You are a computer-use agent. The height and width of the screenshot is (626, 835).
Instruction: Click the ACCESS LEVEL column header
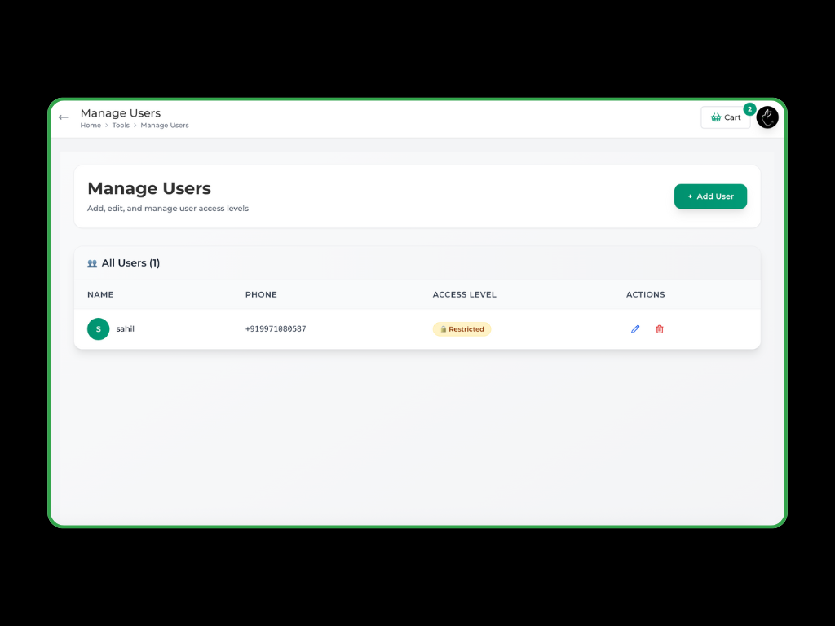[464, 294]
